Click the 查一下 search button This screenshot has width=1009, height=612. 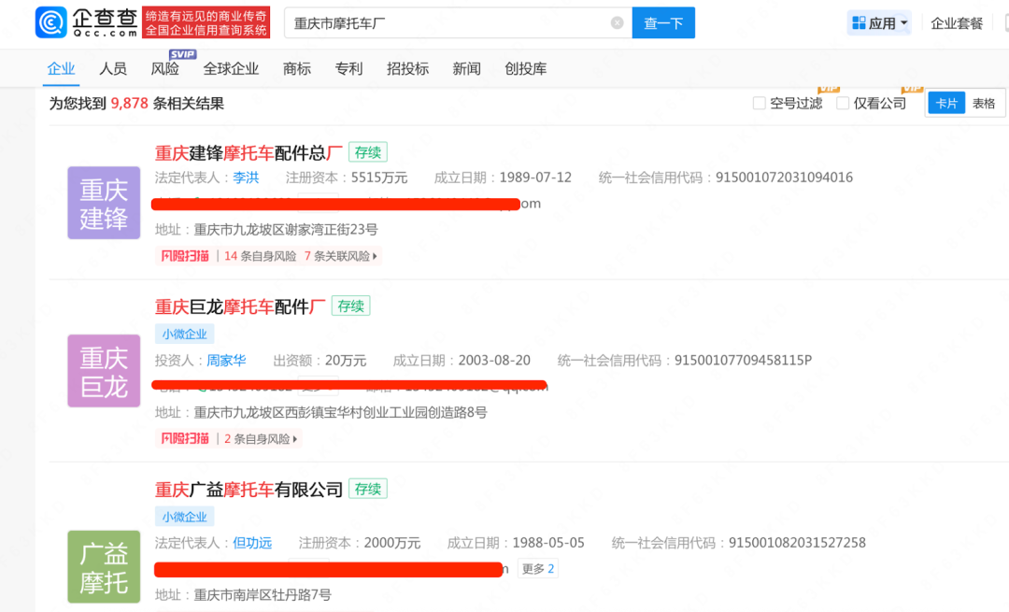coord(663,22)
